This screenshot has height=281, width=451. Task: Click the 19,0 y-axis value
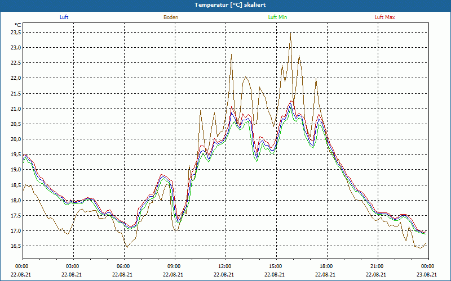coord(16,170)
